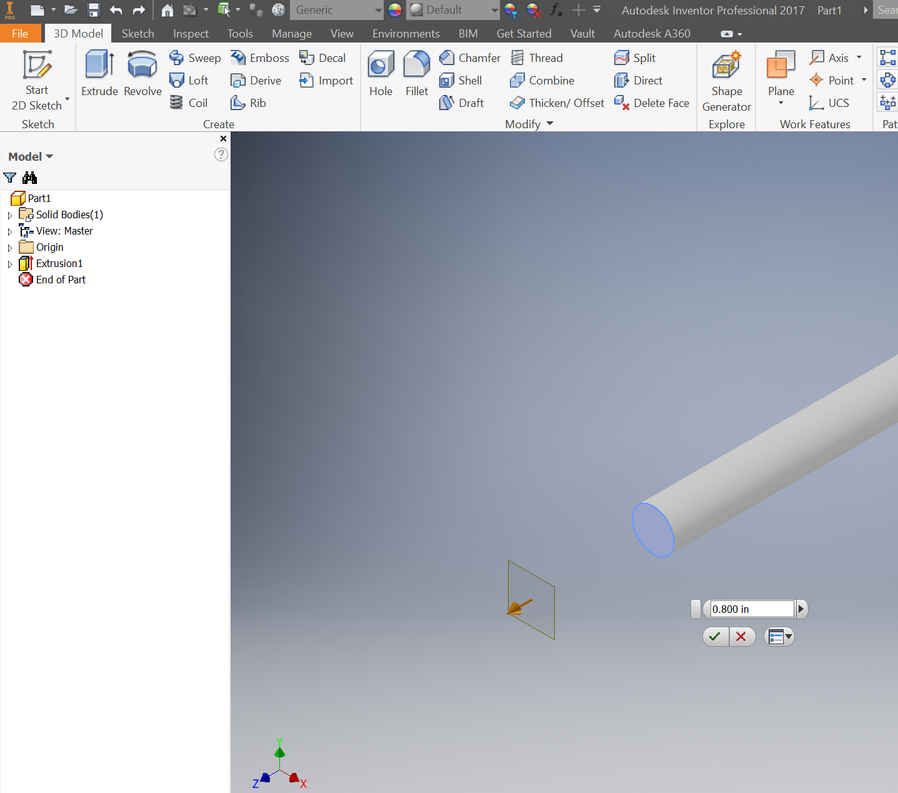Select the Emboss tool
This screenshot has height=793, width=898.
(x=260, y=58)
